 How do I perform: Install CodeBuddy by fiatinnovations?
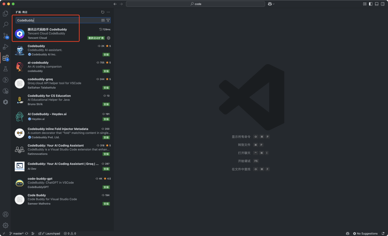pyautogui.click(x=106, y=154)
